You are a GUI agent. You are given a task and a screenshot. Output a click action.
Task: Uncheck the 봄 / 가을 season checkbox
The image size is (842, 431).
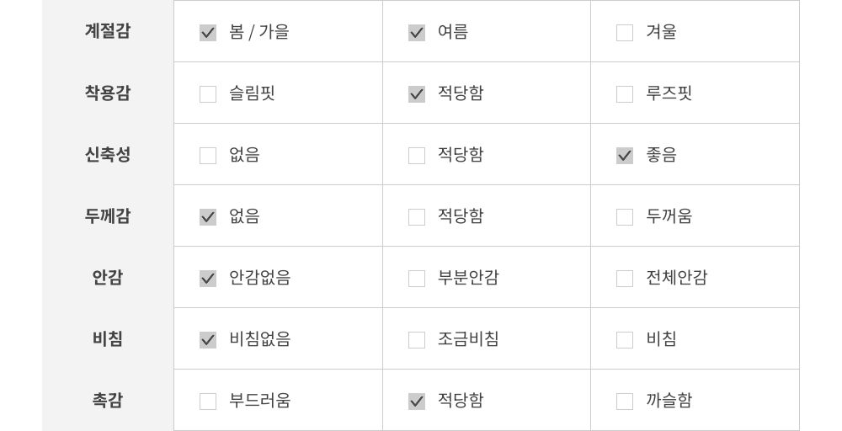[x=208, y=33]
